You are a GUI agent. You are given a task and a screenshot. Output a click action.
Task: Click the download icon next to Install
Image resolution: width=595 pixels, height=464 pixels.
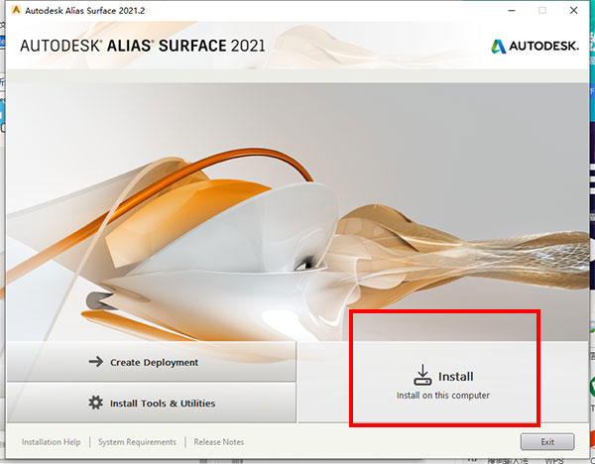[x=422, y=375]
